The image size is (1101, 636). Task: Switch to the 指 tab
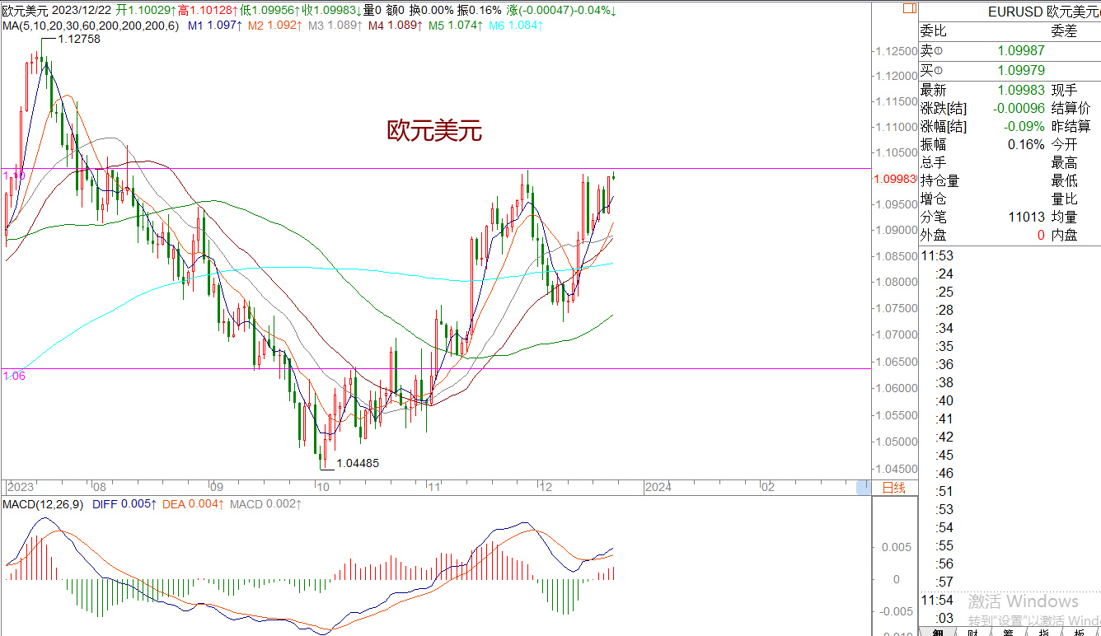pyautogui.click(x=1043, y=632)
